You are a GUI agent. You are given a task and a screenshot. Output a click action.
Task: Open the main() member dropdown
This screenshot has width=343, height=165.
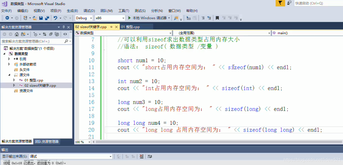307,33
